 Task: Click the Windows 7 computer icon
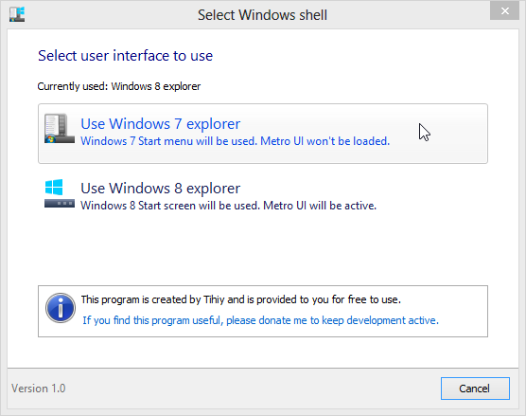click(x=60, y=128)
